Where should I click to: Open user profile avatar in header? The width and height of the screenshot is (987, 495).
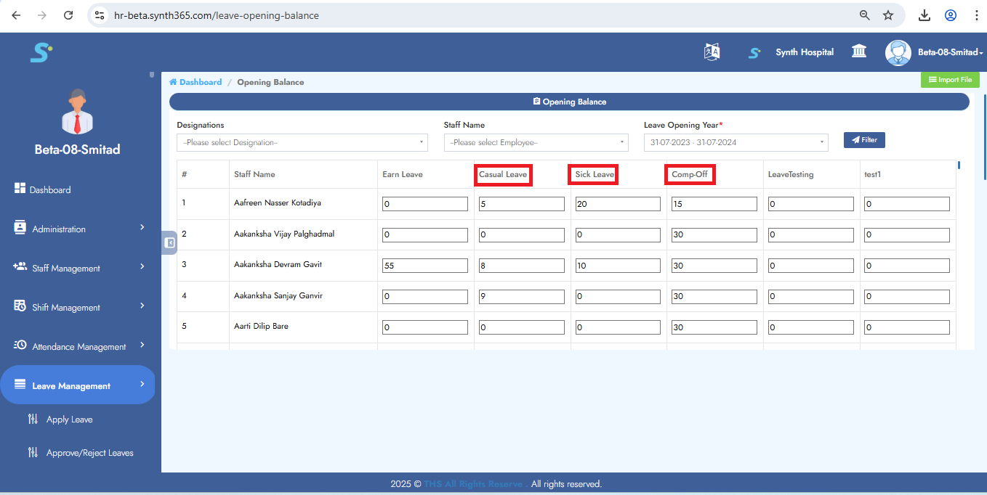pos(898,52)
